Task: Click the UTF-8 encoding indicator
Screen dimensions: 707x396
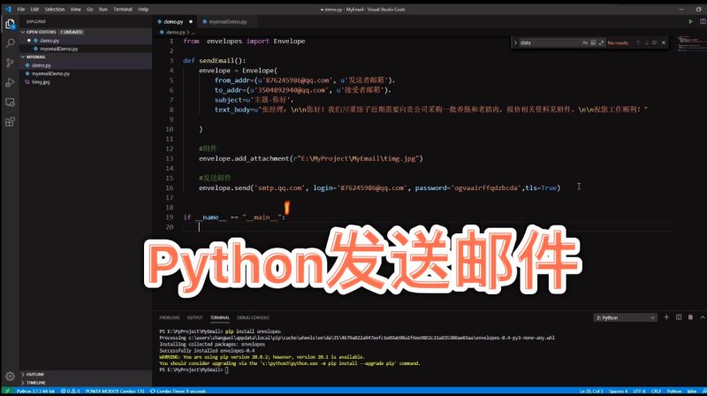Action: point(639,391)
